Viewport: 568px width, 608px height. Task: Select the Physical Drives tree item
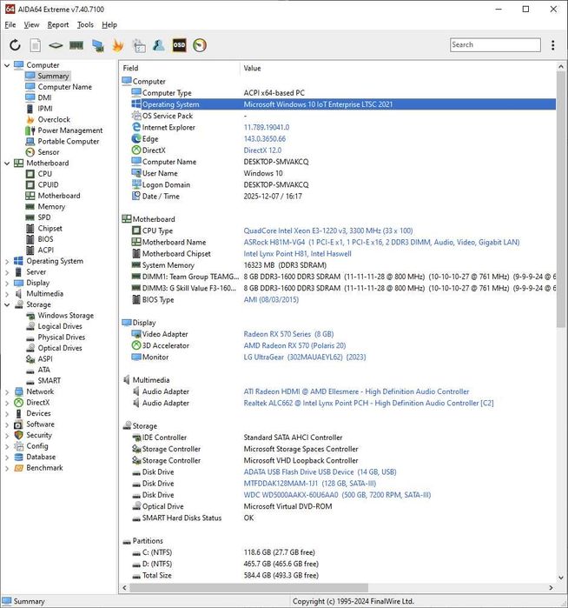pyautogui.click(x=61, y=337)
